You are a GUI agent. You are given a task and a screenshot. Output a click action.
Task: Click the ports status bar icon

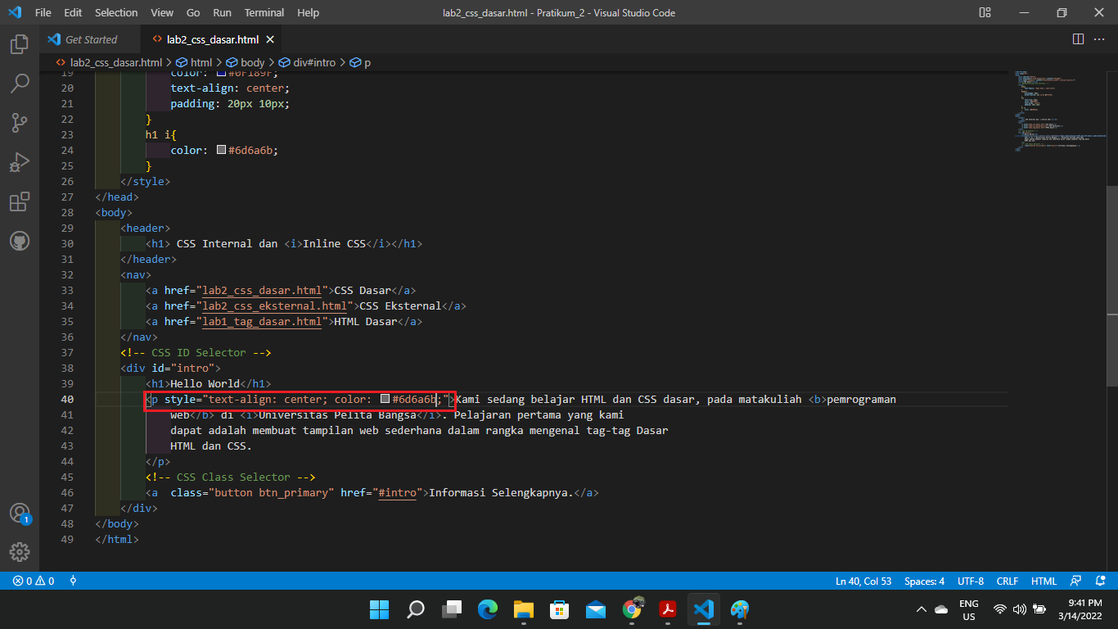[73, 581]
